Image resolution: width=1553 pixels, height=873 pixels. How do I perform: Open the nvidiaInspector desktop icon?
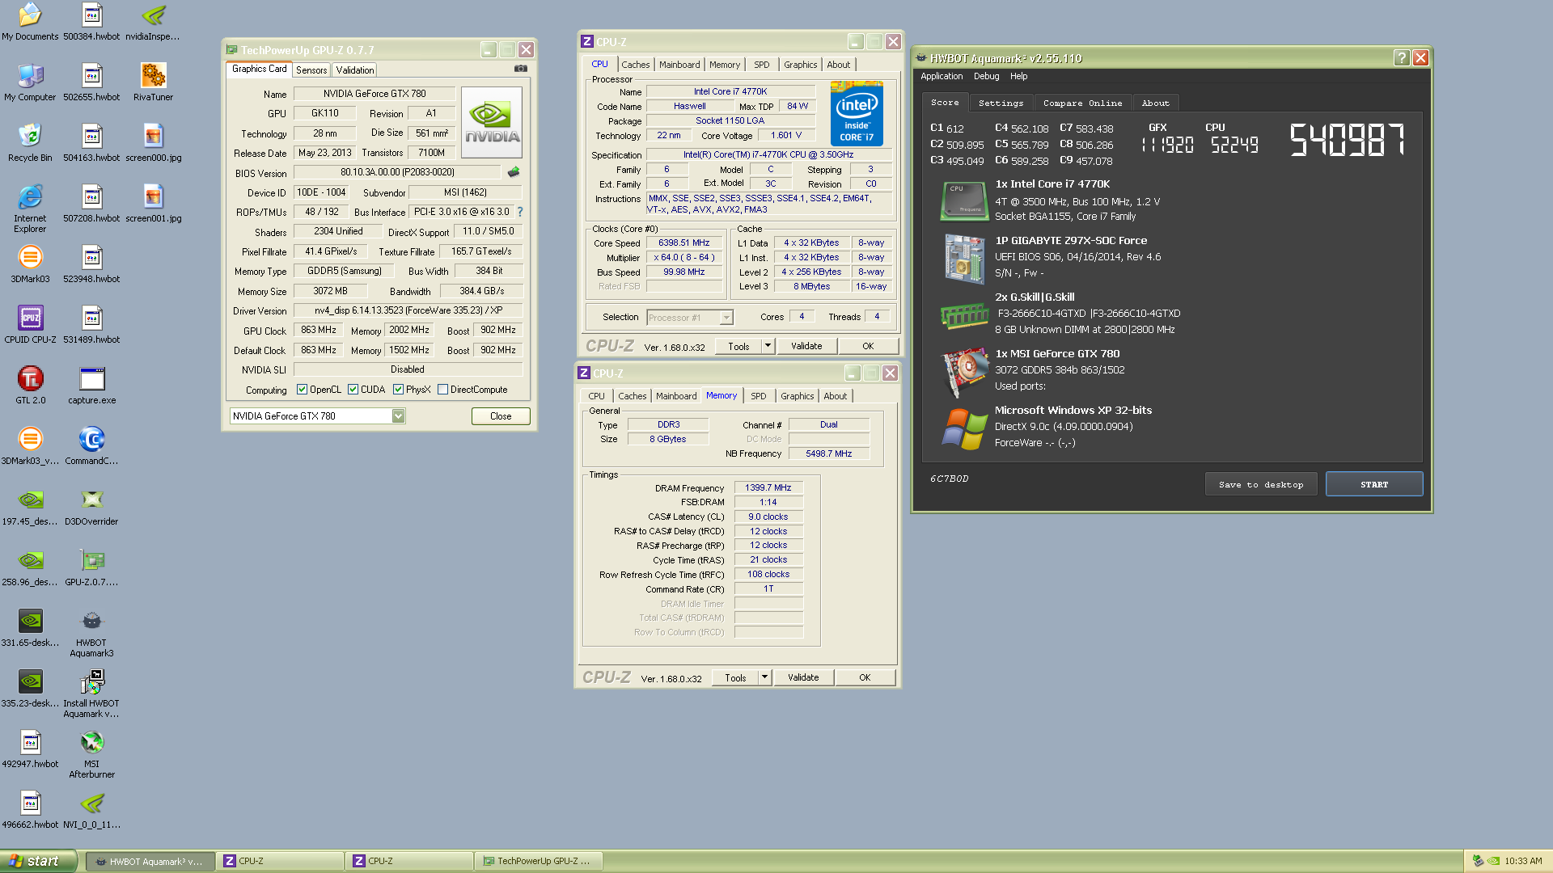tap(153, 21)
